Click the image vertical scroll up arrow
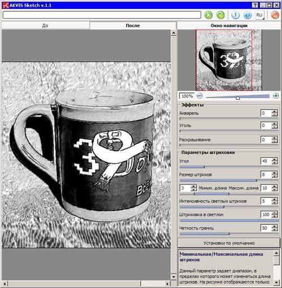 tap(174, 33)
